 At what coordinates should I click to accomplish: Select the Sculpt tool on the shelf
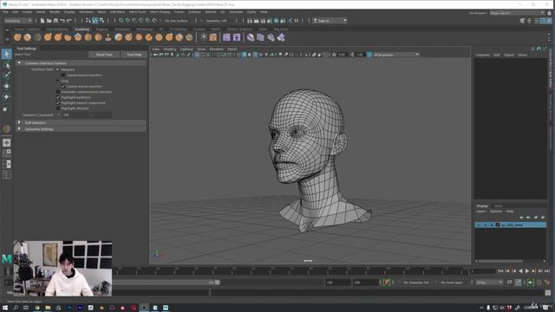click(x=17, y=37)
